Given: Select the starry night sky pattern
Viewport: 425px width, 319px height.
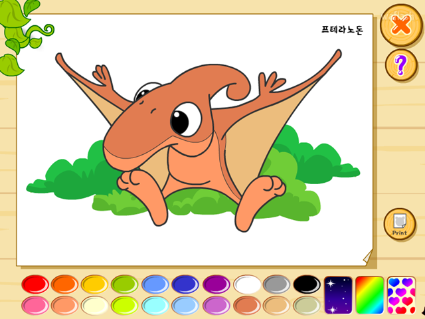Looking at the screenshot, I should pos(338,295).
